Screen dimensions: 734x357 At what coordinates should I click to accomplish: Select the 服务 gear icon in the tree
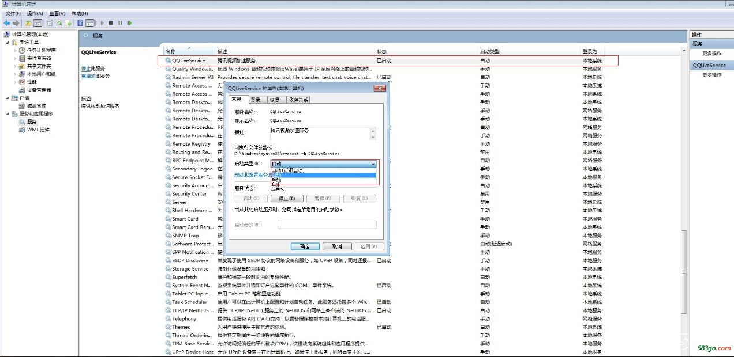click(23, 121)
